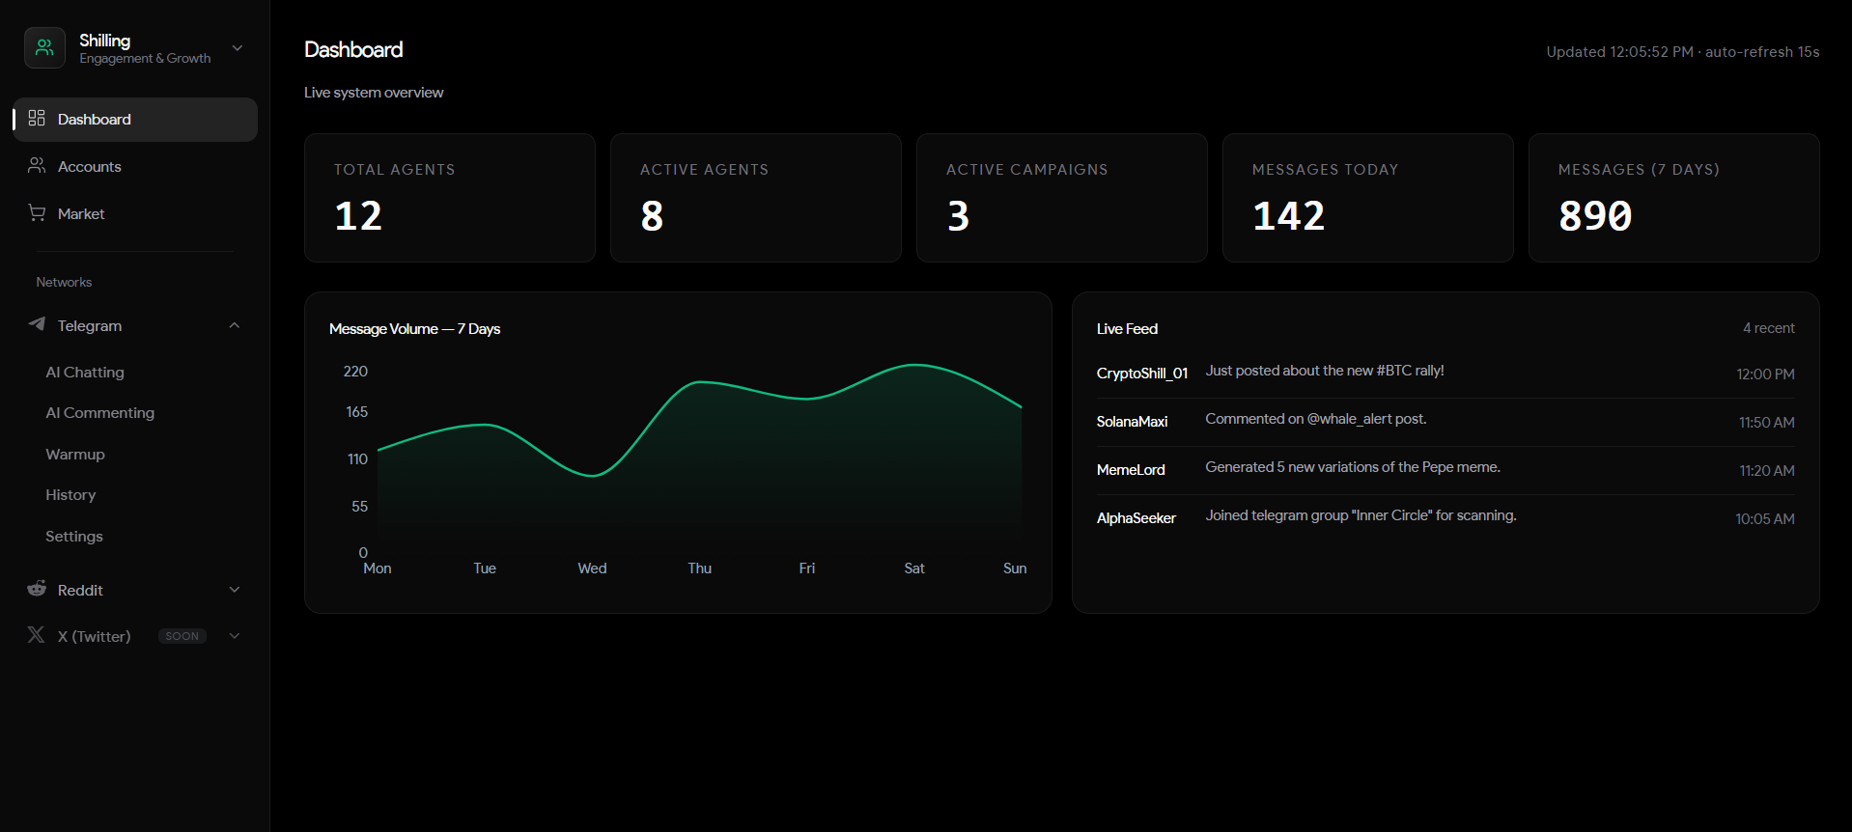Click the Live Feed heading
1852x832 pixels.
point(1127,329)
